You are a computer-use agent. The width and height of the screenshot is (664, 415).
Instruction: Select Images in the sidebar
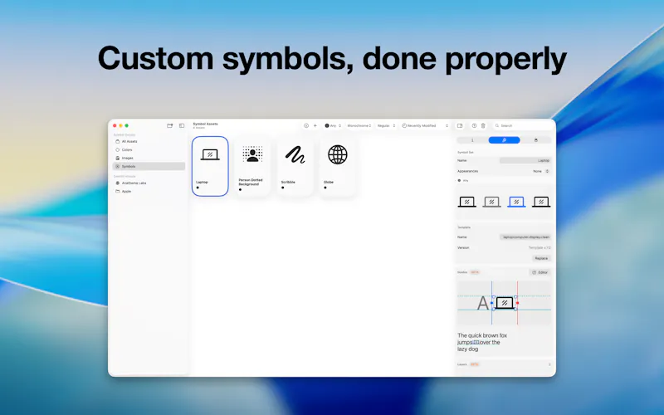point(149,158)
